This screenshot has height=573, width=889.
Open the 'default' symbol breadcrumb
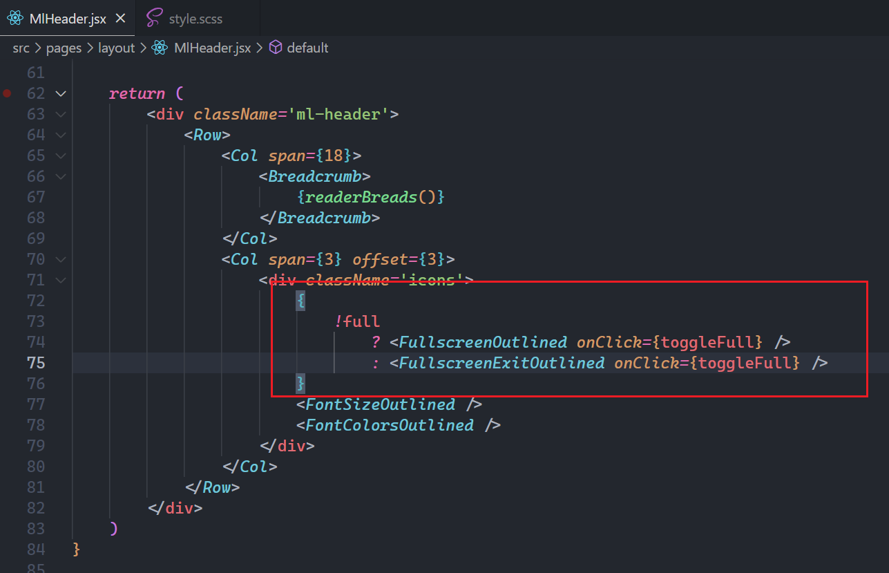(307, 48)
